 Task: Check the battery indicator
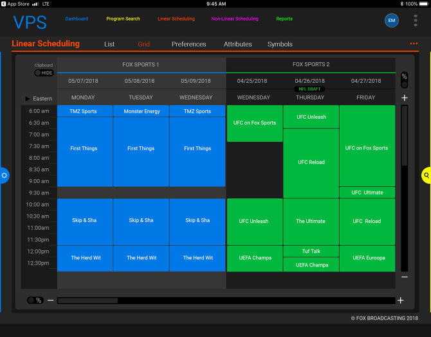point(424,4)
